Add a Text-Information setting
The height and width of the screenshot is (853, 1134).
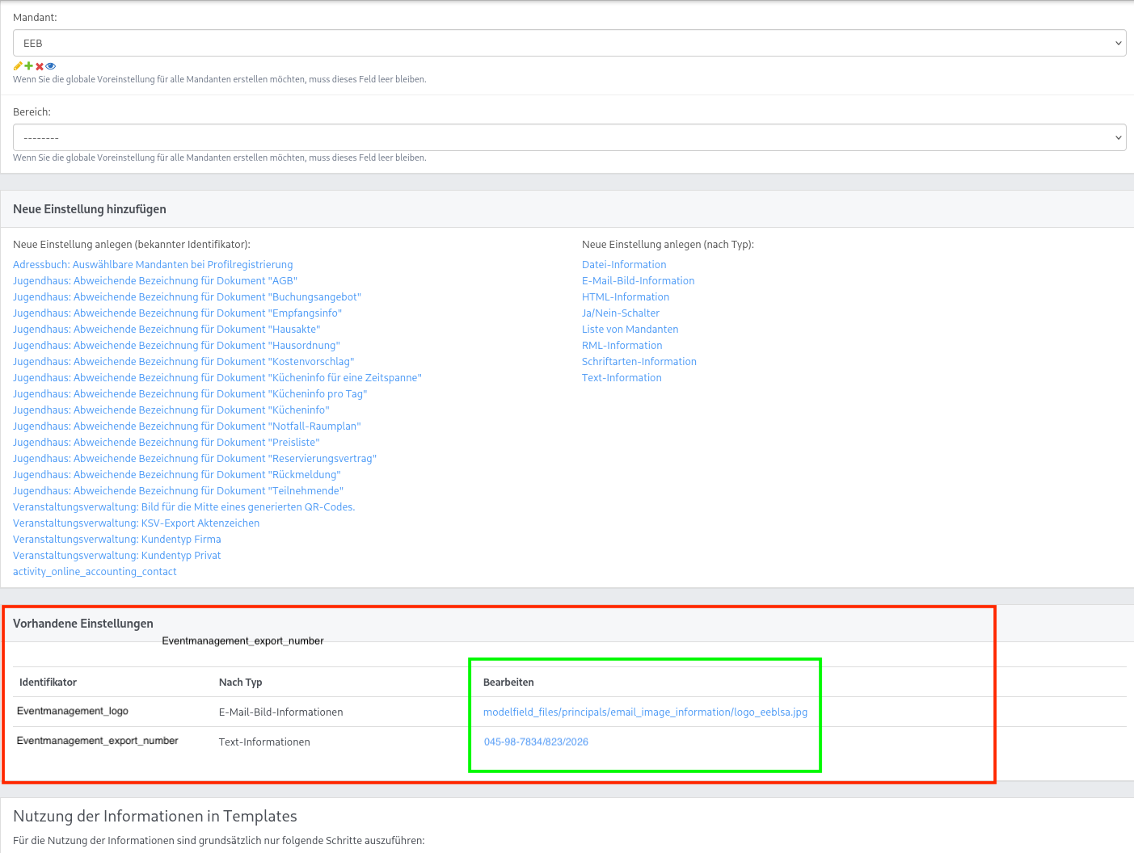click(622, 378)
